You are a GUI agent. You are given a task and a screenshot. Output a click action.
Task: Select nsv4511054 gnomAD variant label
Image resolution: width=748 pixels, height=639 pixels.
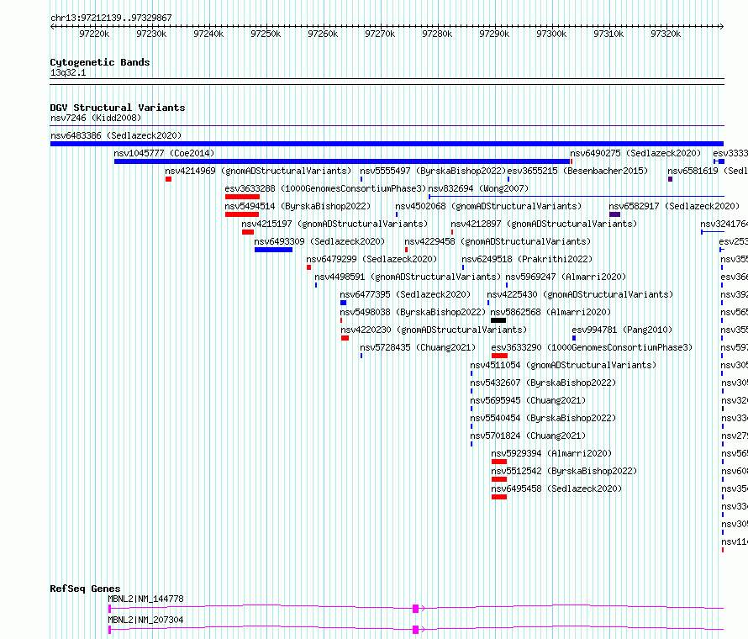coord(563,365)
